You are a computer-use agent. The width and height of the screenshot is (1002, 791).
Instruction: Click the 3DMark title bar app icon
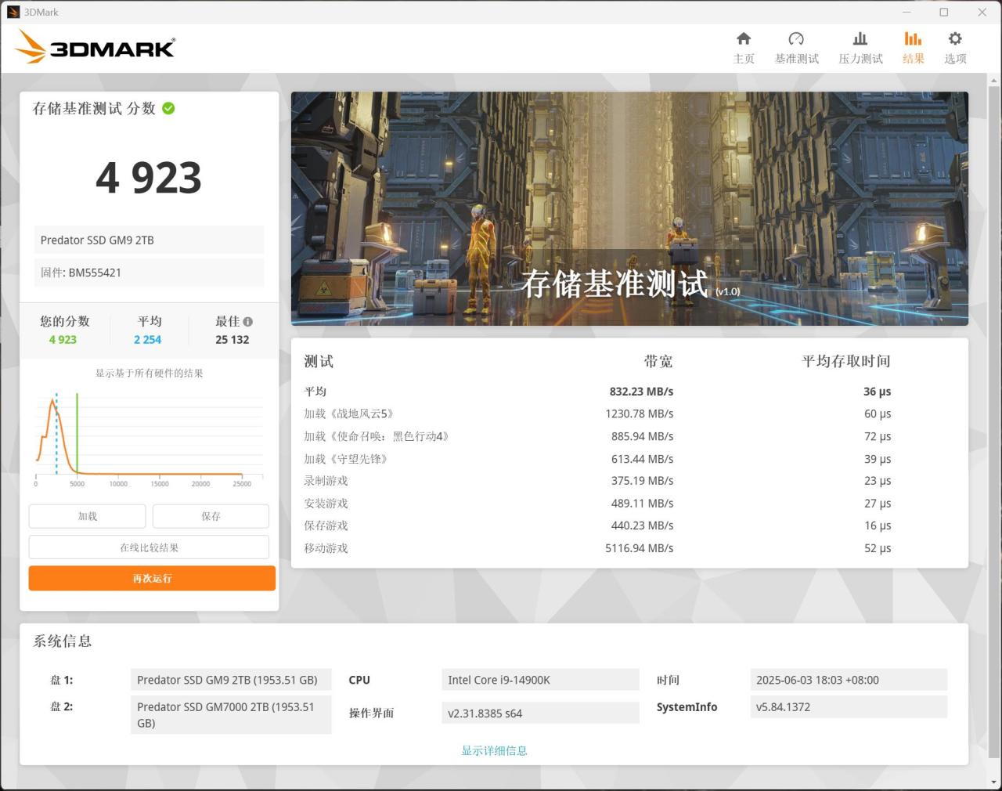(13, 12)
